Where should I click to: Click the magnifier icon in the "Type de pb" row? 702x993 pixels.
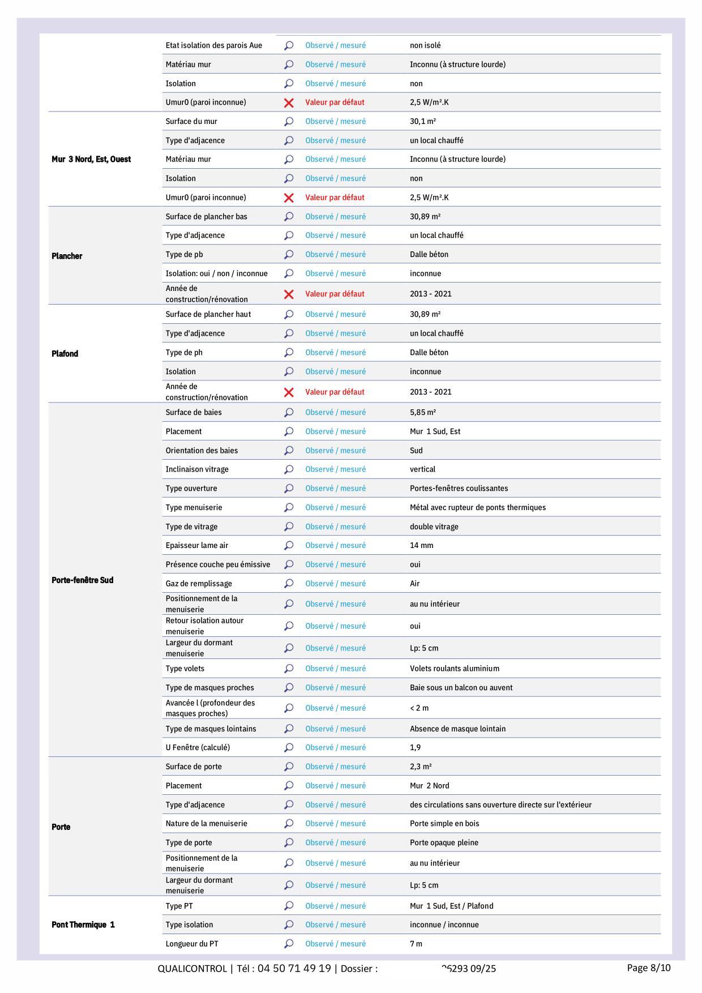[289, 255]
